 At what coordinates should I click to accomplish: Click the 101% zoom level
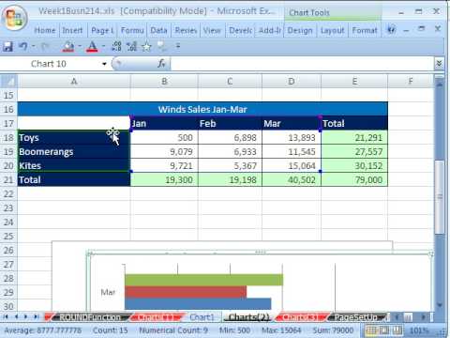click(419, 330)
